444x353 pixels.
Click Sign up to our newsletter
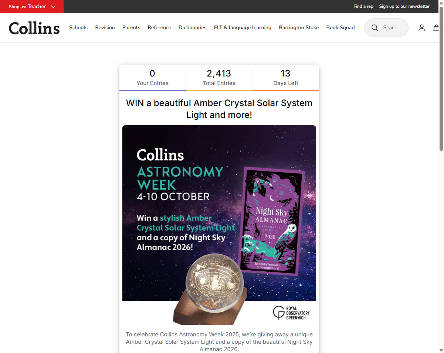pyautogui.click(x=404, y=6)
